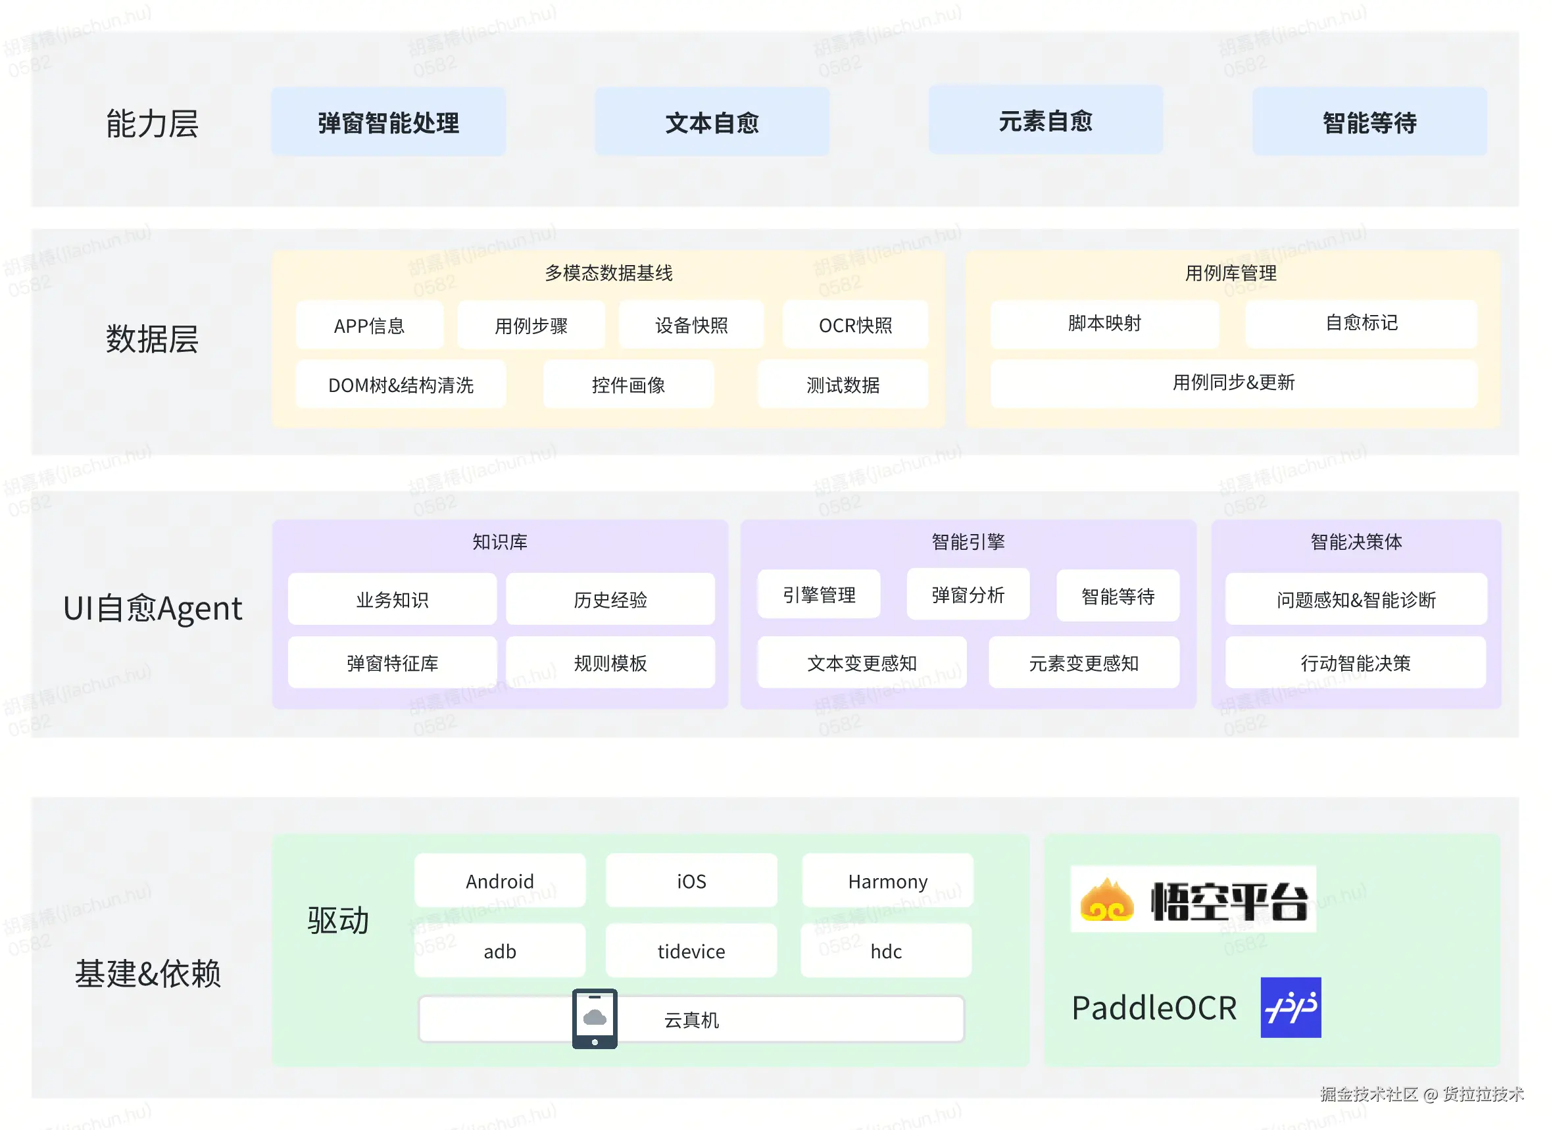Click the 引擎管理 block
This screenshot has height=1130, width=1551.
click(818, 595)
